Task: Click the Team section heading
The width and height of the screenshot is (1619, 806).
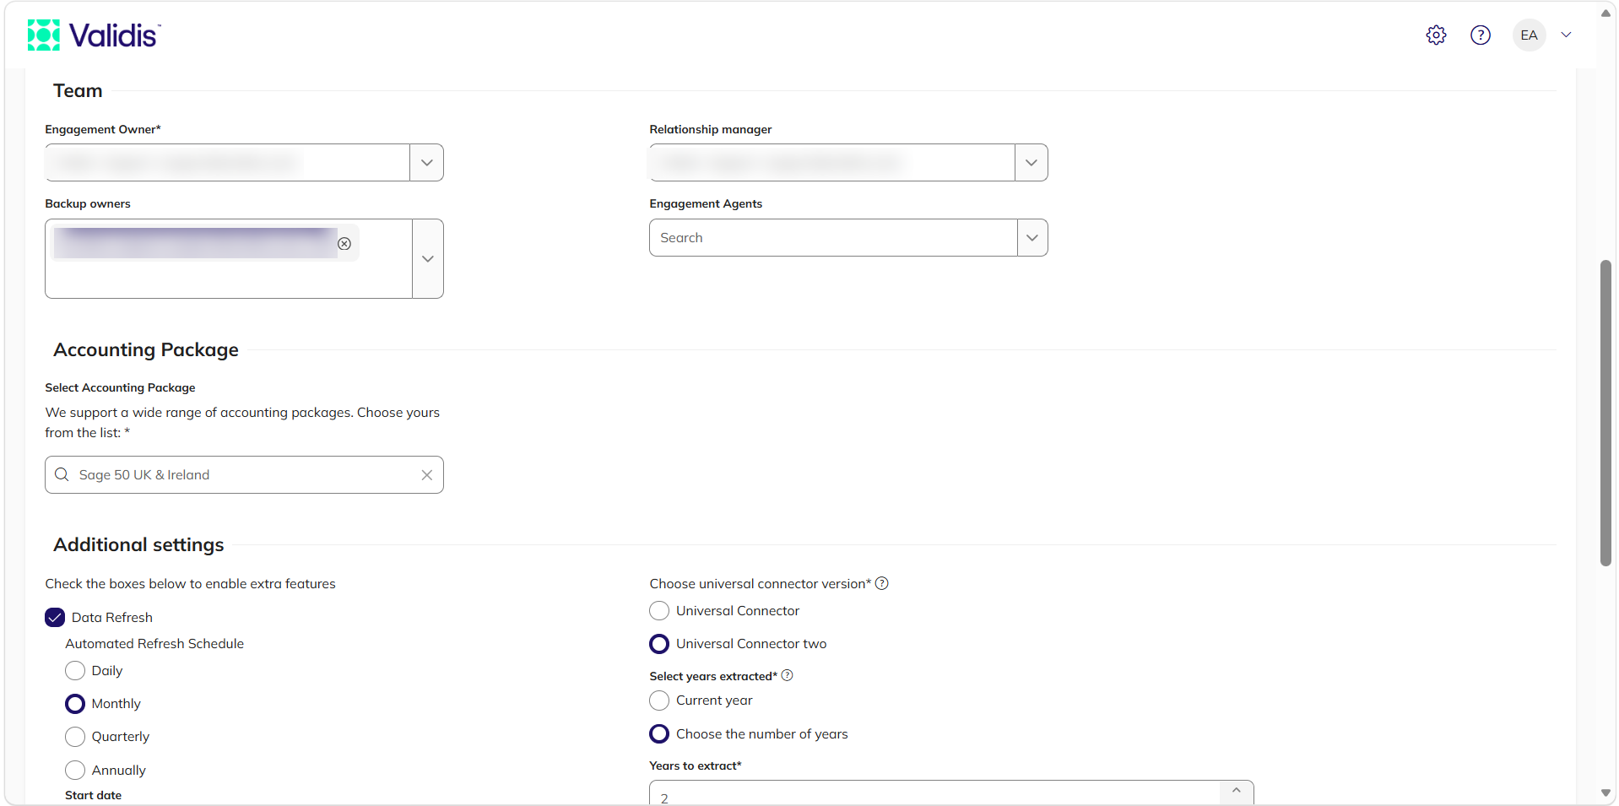Action: (78, 90)
